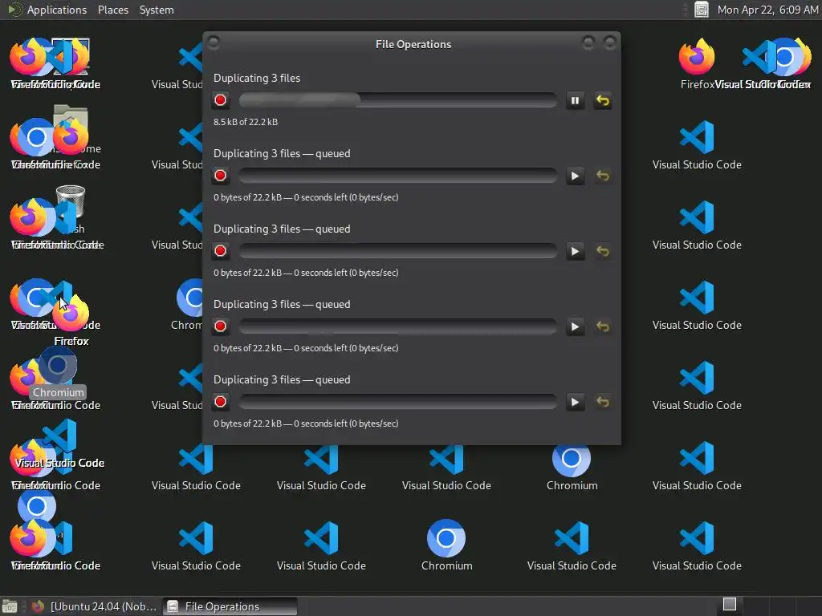Image resolution: width=822 pixels, height=616 pixels.
Task: Undo the second queued duplicating operation
Action: pyautogui.click(x=602, y=251)
